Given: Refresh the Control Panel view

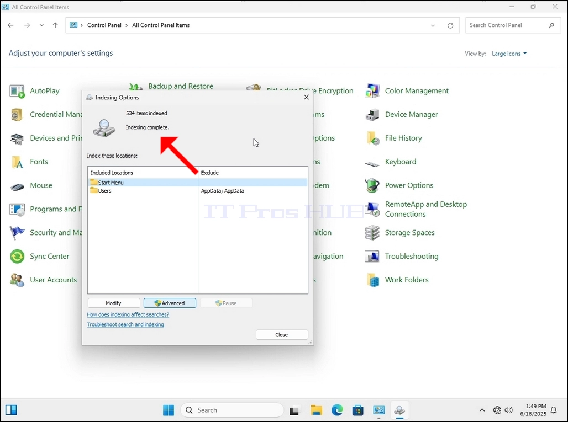Looking at the screenshot, I should (450, 25).
